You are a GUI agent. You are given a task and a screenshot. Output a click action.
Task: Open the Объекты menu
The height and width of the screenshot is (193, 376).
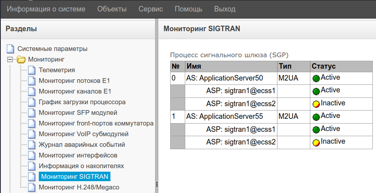point(112,9)
